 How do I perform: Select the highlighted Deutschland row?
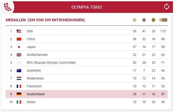(x=87, y=94)
